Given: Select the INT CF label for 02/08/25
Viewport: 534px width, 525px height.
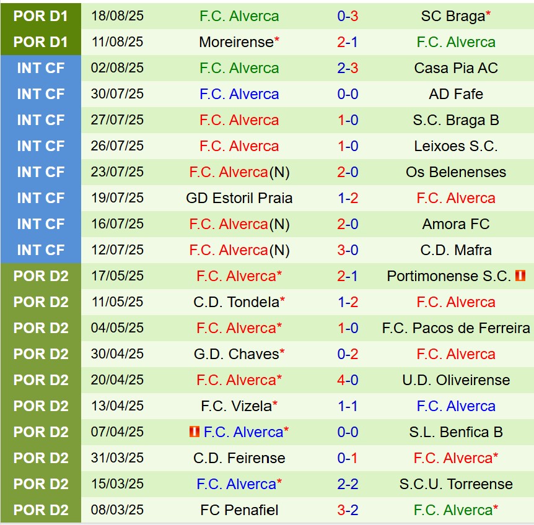Looking at the screenshot, I should click(41, 68).
